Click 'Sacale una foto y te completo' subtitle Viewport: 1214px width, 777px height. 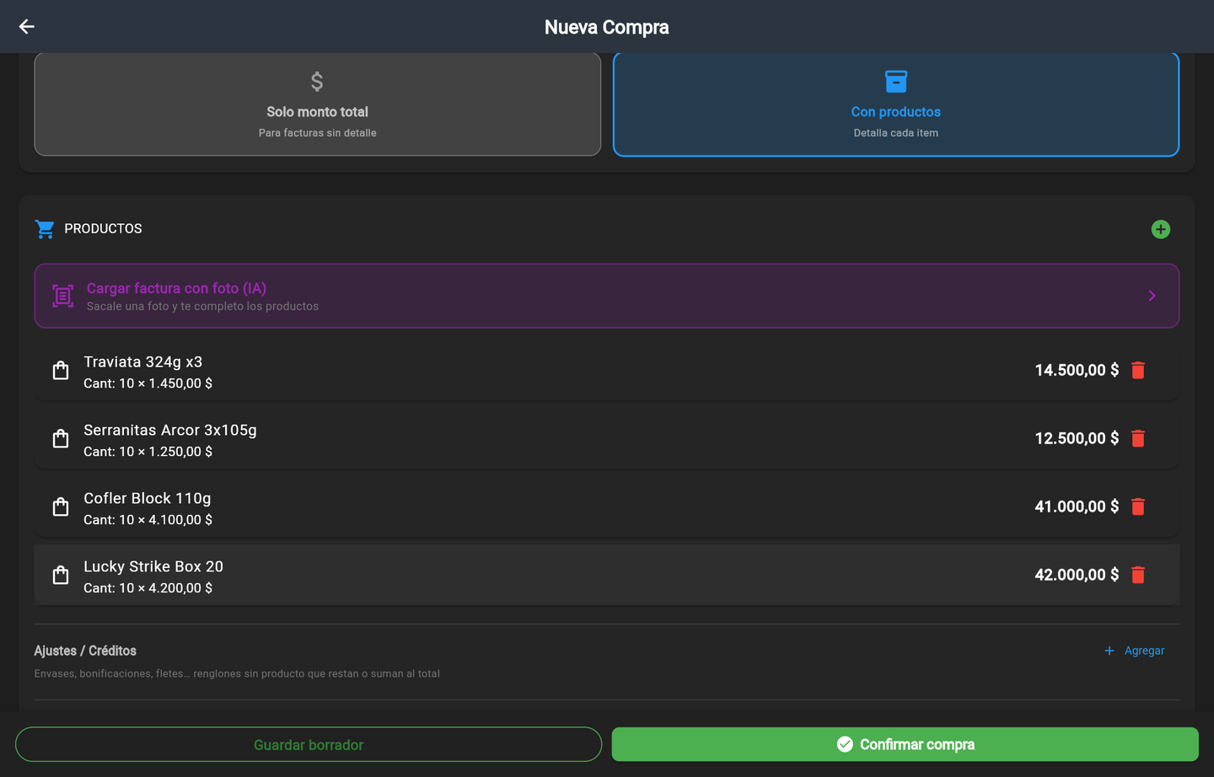point(203,307)
